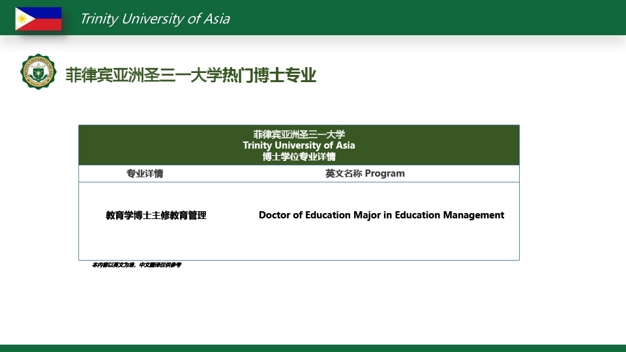Click the heading 菲律宾亚洲圣三一大学热门博士专业
Viewport: 626px width, 352px height.
coord(191,76)
